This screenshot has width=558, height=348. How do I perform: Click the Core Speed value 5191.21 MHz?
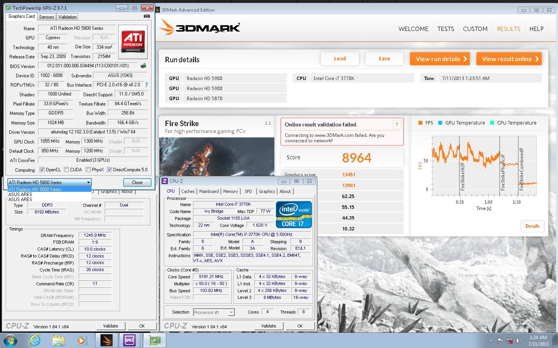211,277
